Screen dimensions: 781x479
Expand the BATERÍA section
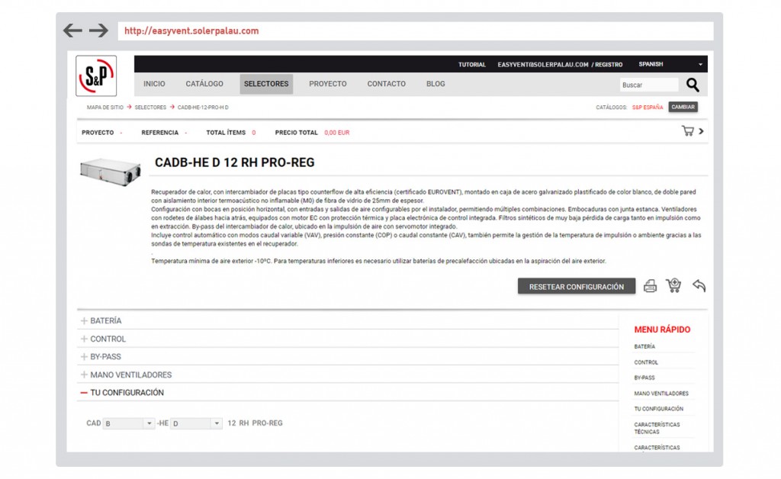[348, 321]
